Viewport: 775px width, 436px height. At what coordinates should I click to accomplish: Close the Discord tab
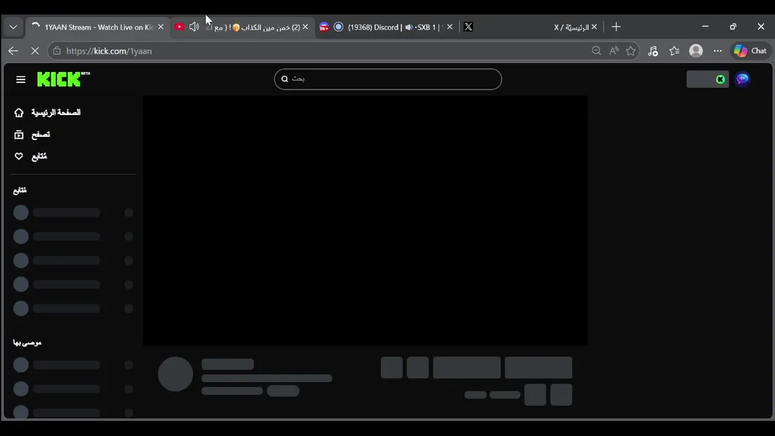pos(449,27)
